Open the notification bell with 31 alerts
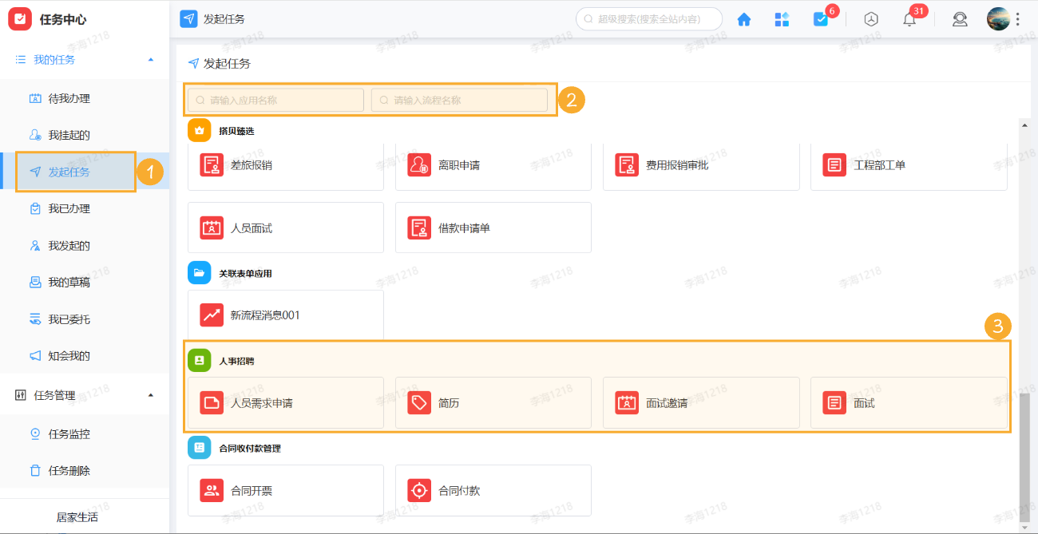This screenshot has width=1038, height=534. (909, 20)
